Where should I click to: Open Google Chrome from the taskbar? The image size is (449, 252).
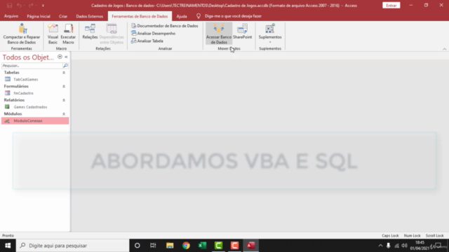(186, 246)
